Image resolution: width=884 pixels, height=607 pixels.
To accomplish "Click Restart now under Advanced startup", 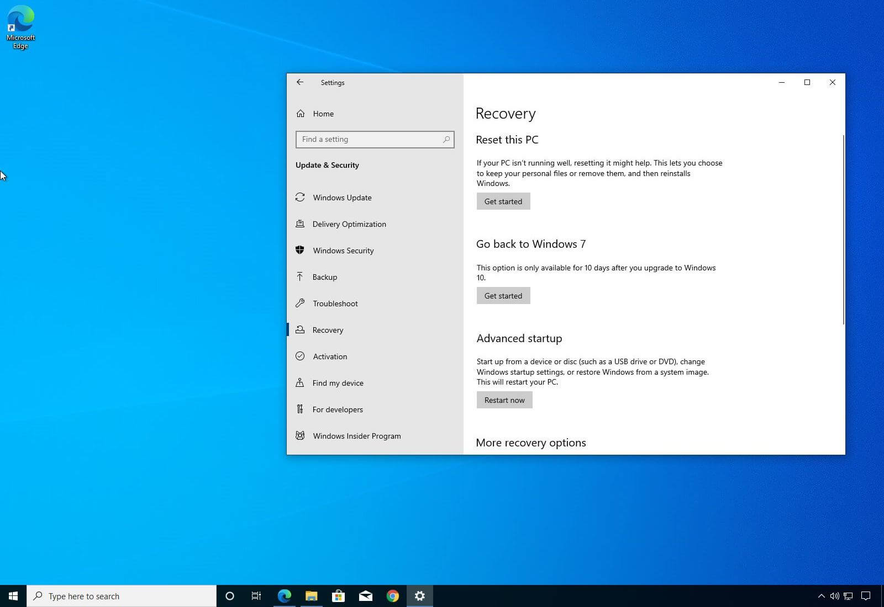I will point(504,400).
